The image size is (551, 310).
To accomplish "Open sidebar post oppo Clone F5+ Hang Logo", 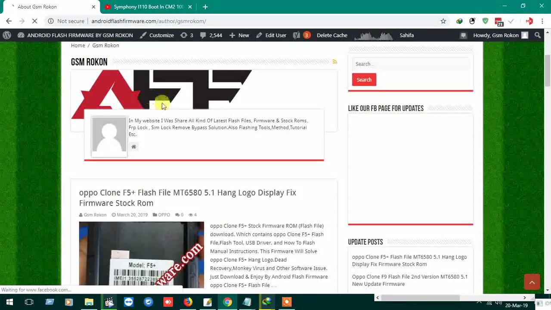I will [x=409, y=260].
